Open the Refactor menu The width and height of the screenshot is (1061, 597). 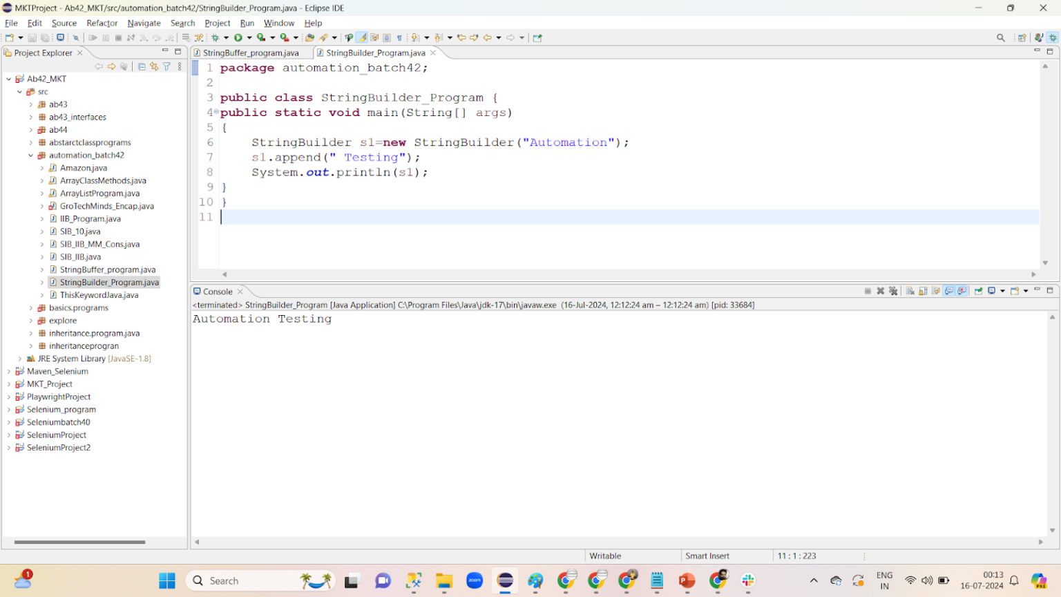(102, 23)
